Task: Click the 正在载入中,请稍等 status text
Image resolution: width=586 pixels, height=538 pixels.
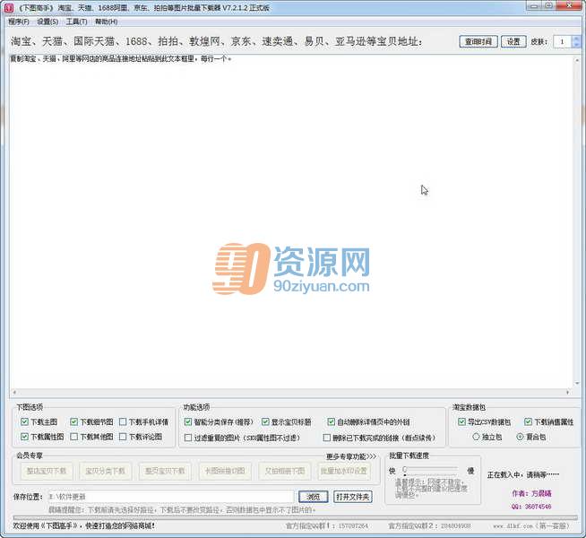Action: click(523, 475)
